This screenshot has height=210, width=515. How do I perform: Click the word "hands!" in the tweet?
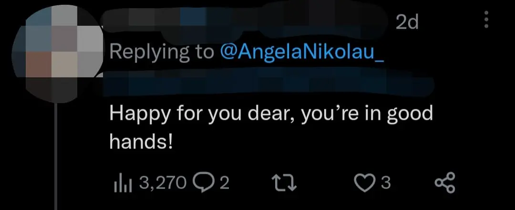(141, 142)
